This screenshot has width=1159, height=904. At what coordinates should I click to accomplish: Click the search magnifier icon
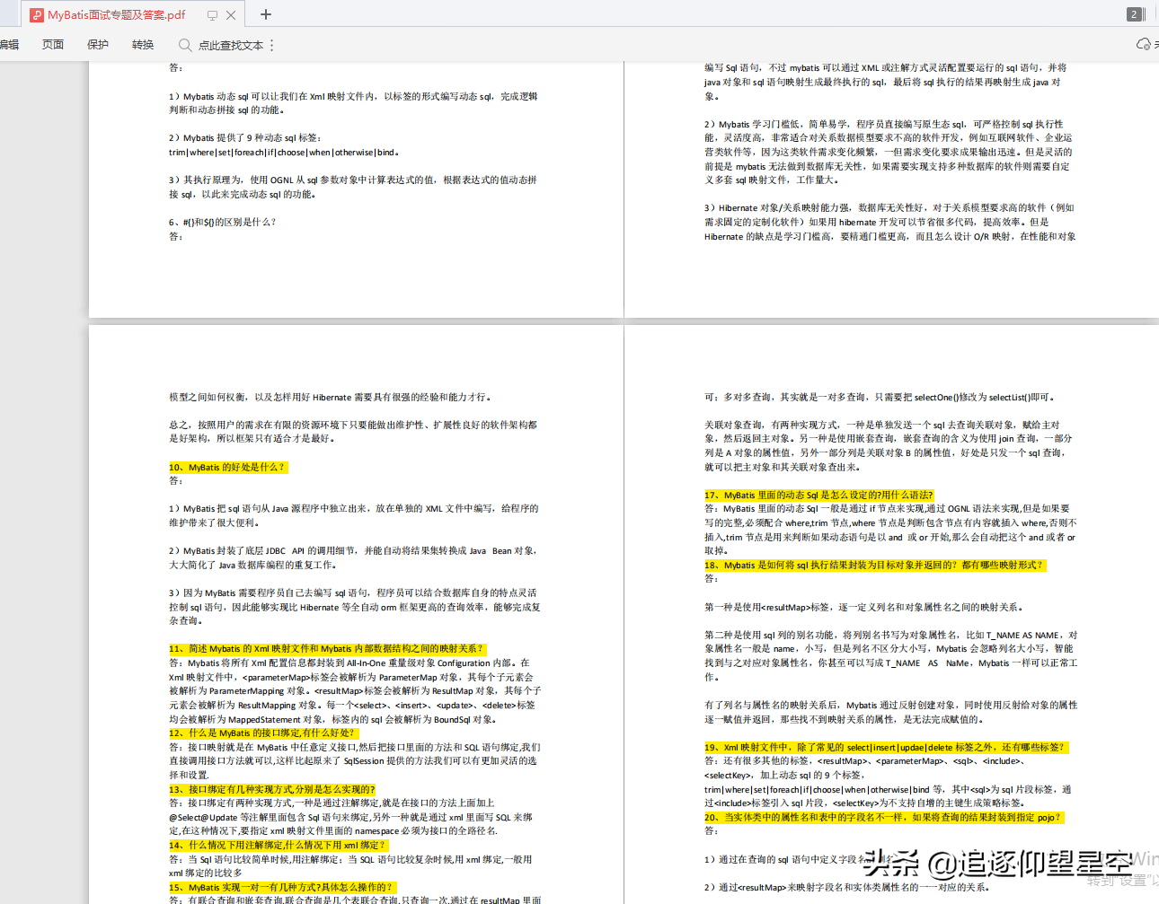coord(185,45)
